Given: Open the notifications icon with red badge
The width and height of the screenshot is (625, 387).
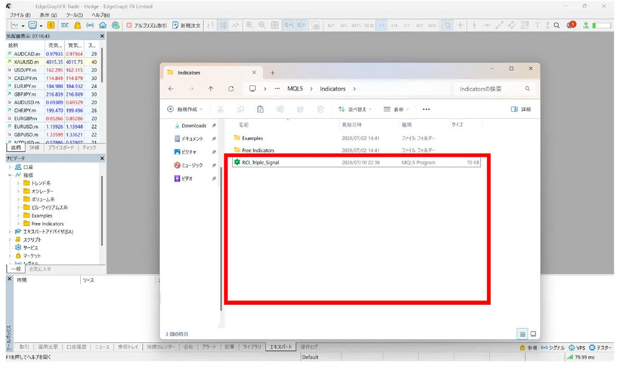Looking at the screenshot, I should (571, 25).
